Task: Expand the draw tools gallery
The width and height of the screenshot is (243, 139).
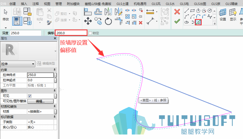Action: coord(215,24)
